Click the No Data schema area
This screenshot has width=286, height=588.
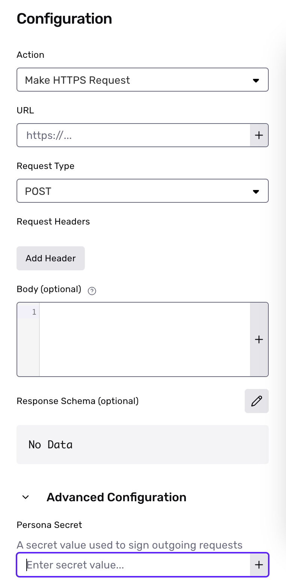[143, 444]
